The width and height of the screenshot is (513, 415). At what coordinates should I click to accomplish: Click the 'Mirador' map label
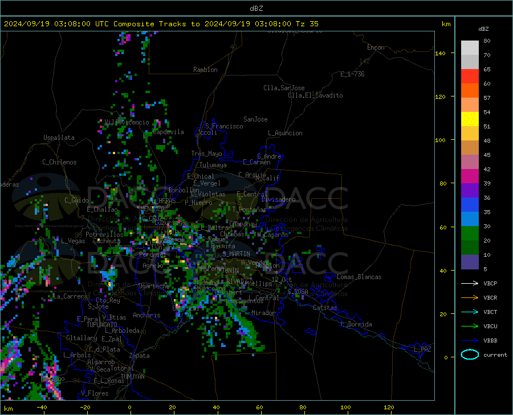[263, 313]
